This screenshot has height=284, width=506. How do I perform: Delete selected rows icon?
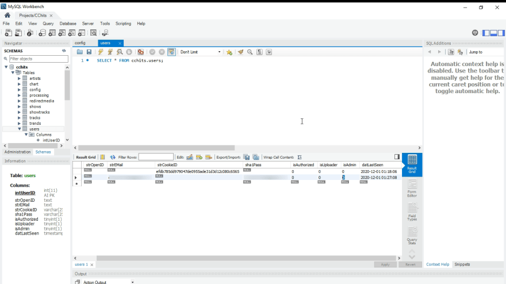[x=209, y=157]
